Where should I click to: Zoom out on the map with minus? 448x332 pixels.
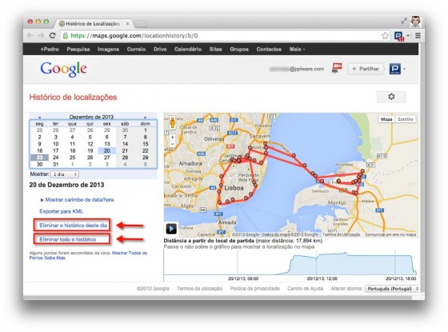173,144
